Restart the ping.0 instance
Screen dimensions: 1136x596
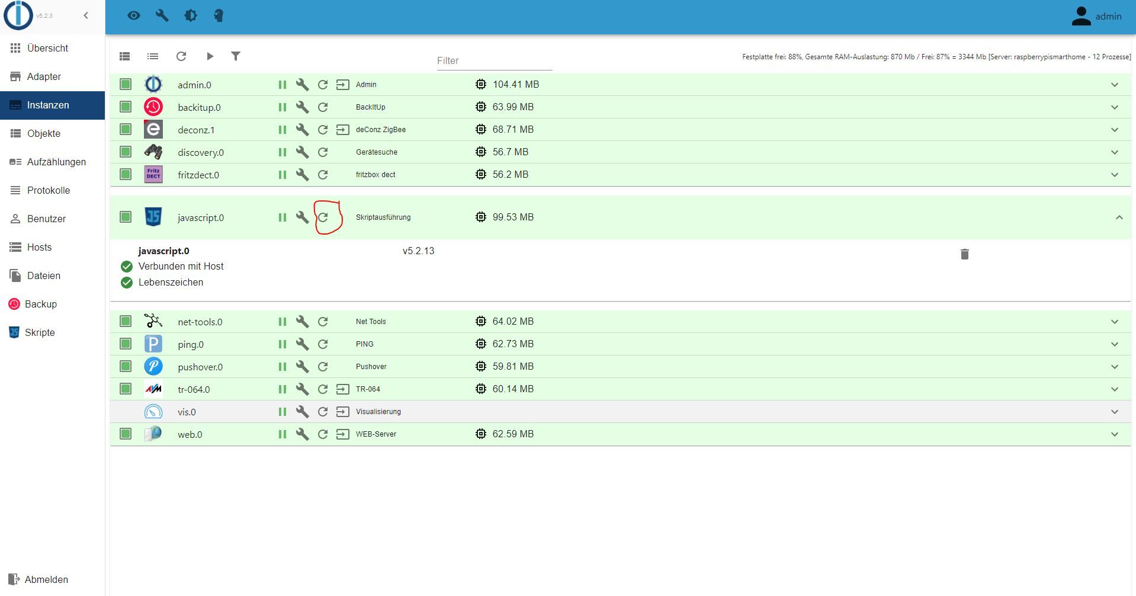tap(323, 344)
